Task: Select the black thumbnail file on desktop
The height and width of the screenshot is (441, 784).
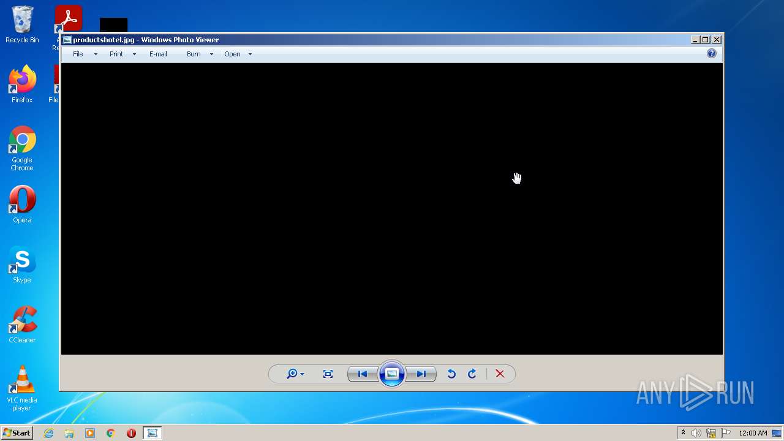Action: [113, 24]
